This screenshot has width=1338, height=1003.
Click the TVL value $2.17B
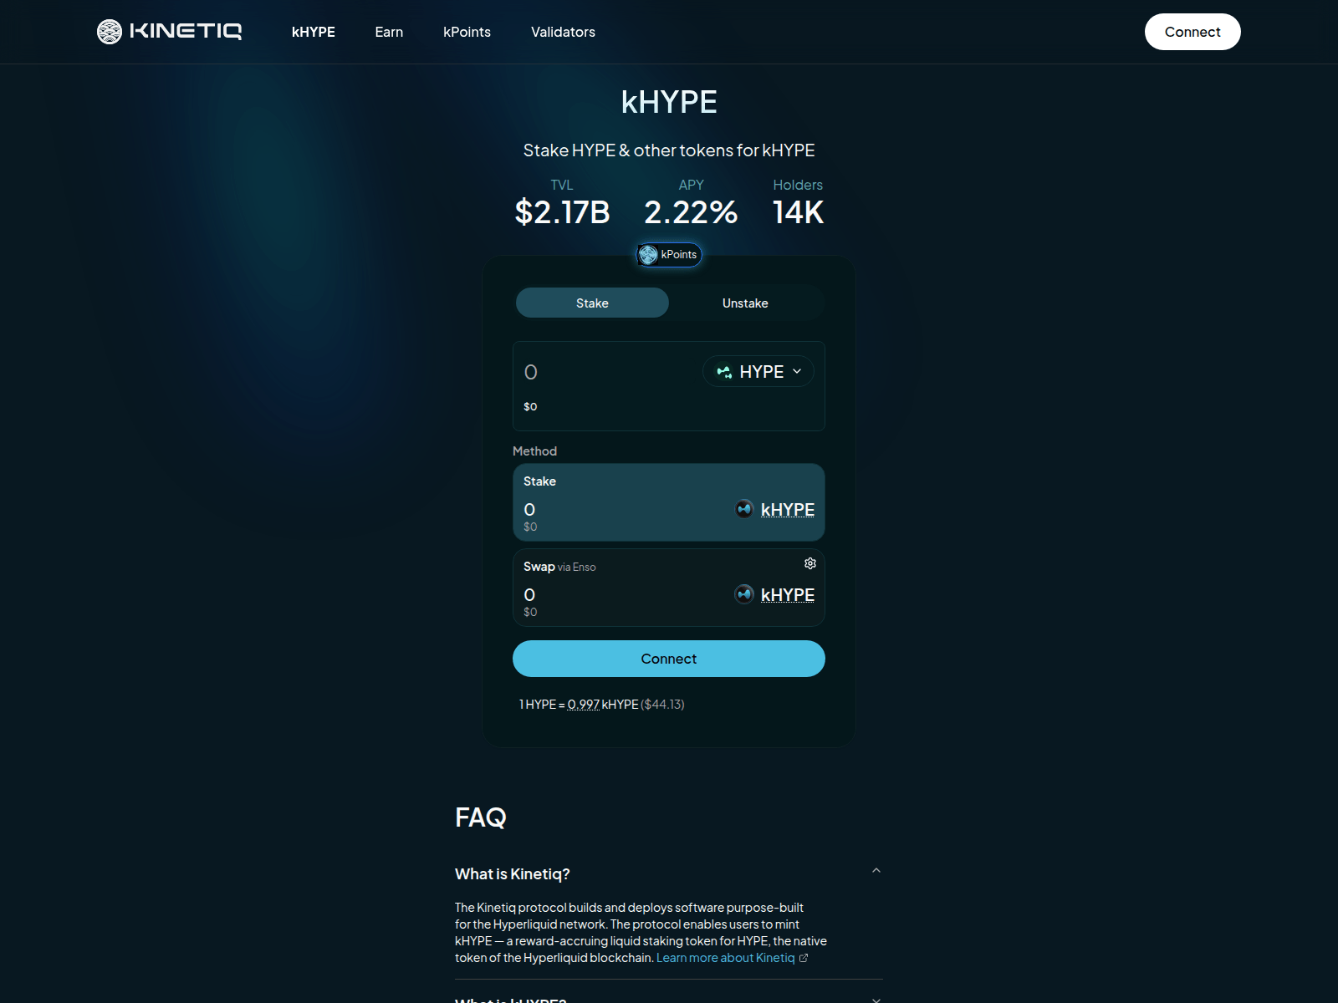tap(562, 212)
